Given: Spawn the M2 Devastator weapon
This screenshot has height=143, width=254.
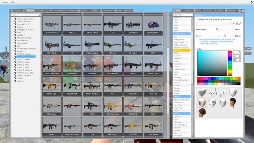Looking at the screenshot, I should coord(92,45).
